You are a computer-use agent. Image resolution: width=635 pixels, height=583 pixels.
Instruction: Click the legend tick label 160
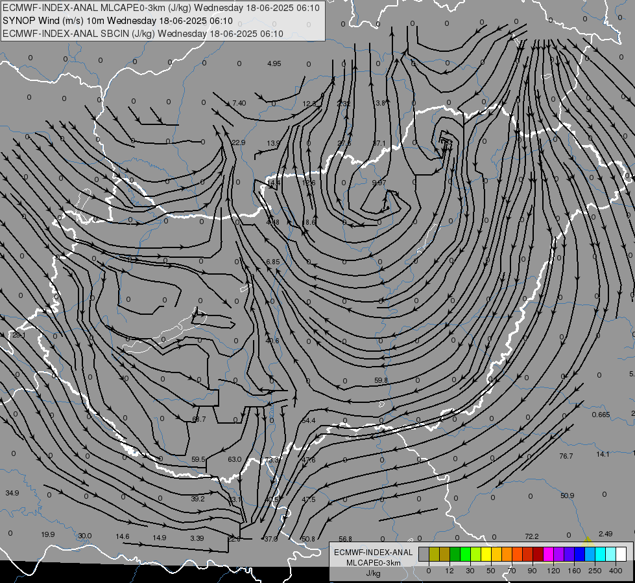574,571
